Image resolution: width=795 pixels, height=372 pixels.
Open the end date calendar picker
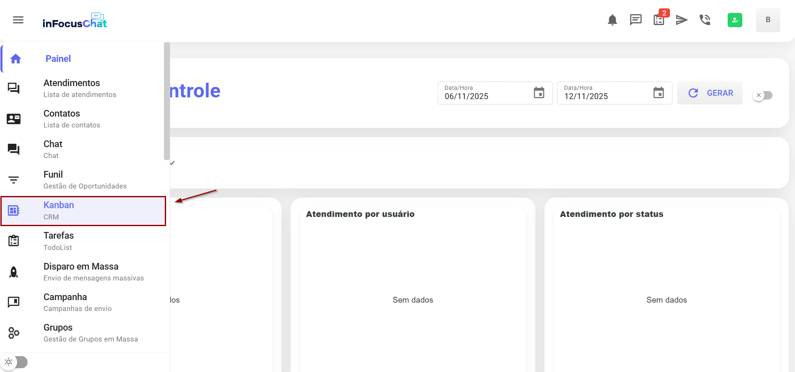659,93
